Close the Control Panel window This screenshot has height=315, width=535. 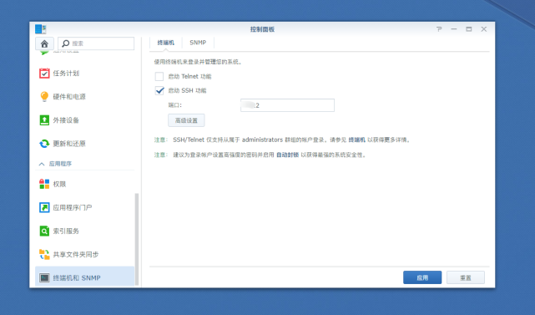(484, 29)
